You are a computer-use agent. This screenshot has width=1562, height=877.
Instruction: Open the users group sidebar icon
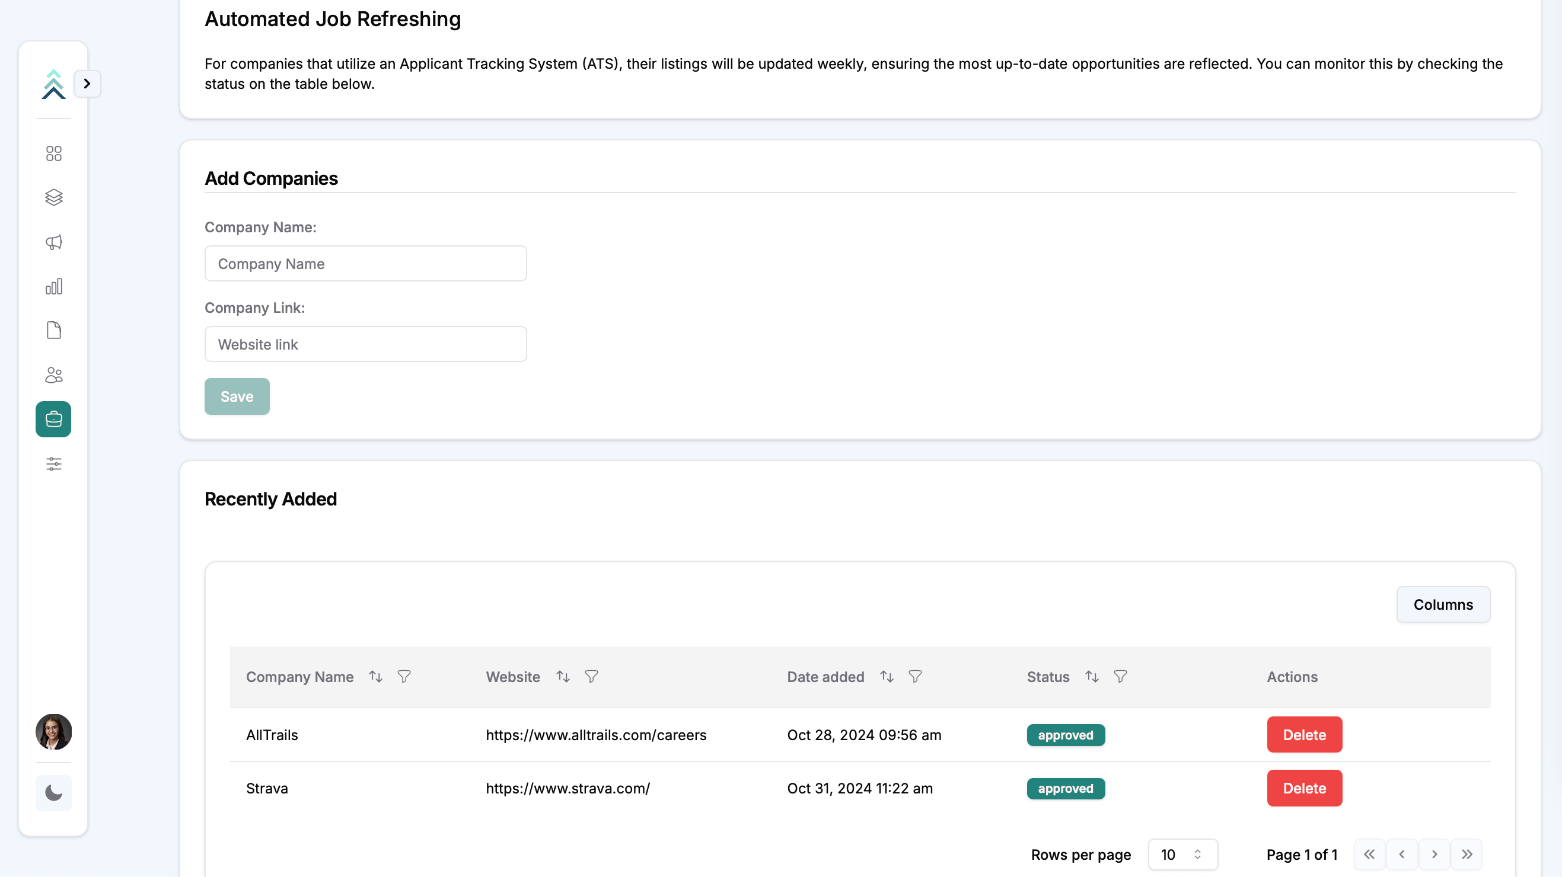point(53,375)
